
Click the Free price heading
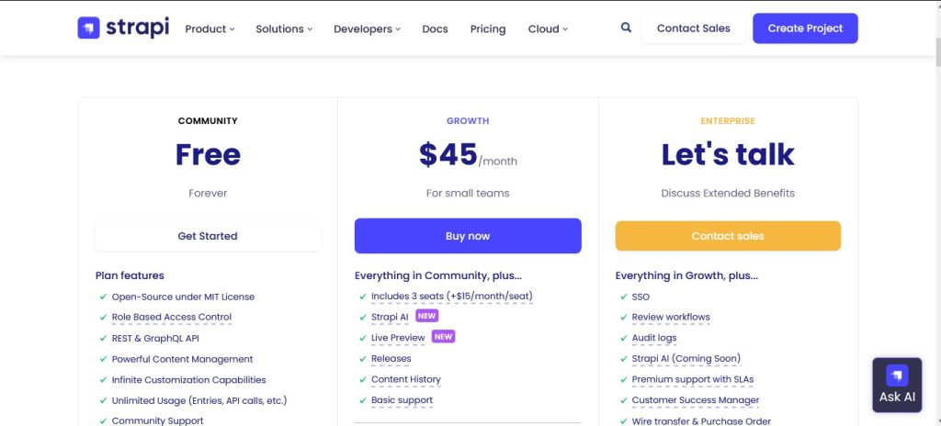click(208, 155)
